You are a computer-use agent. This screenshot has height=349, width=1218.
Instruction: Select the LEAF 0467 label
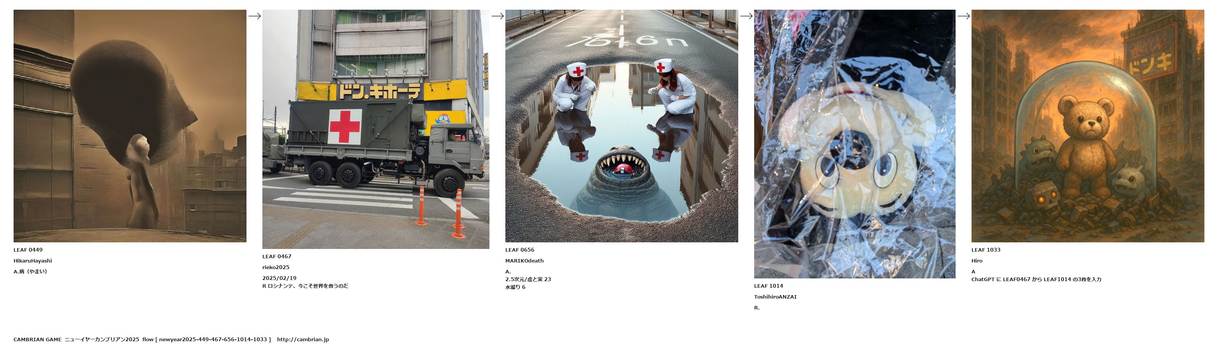277,256
